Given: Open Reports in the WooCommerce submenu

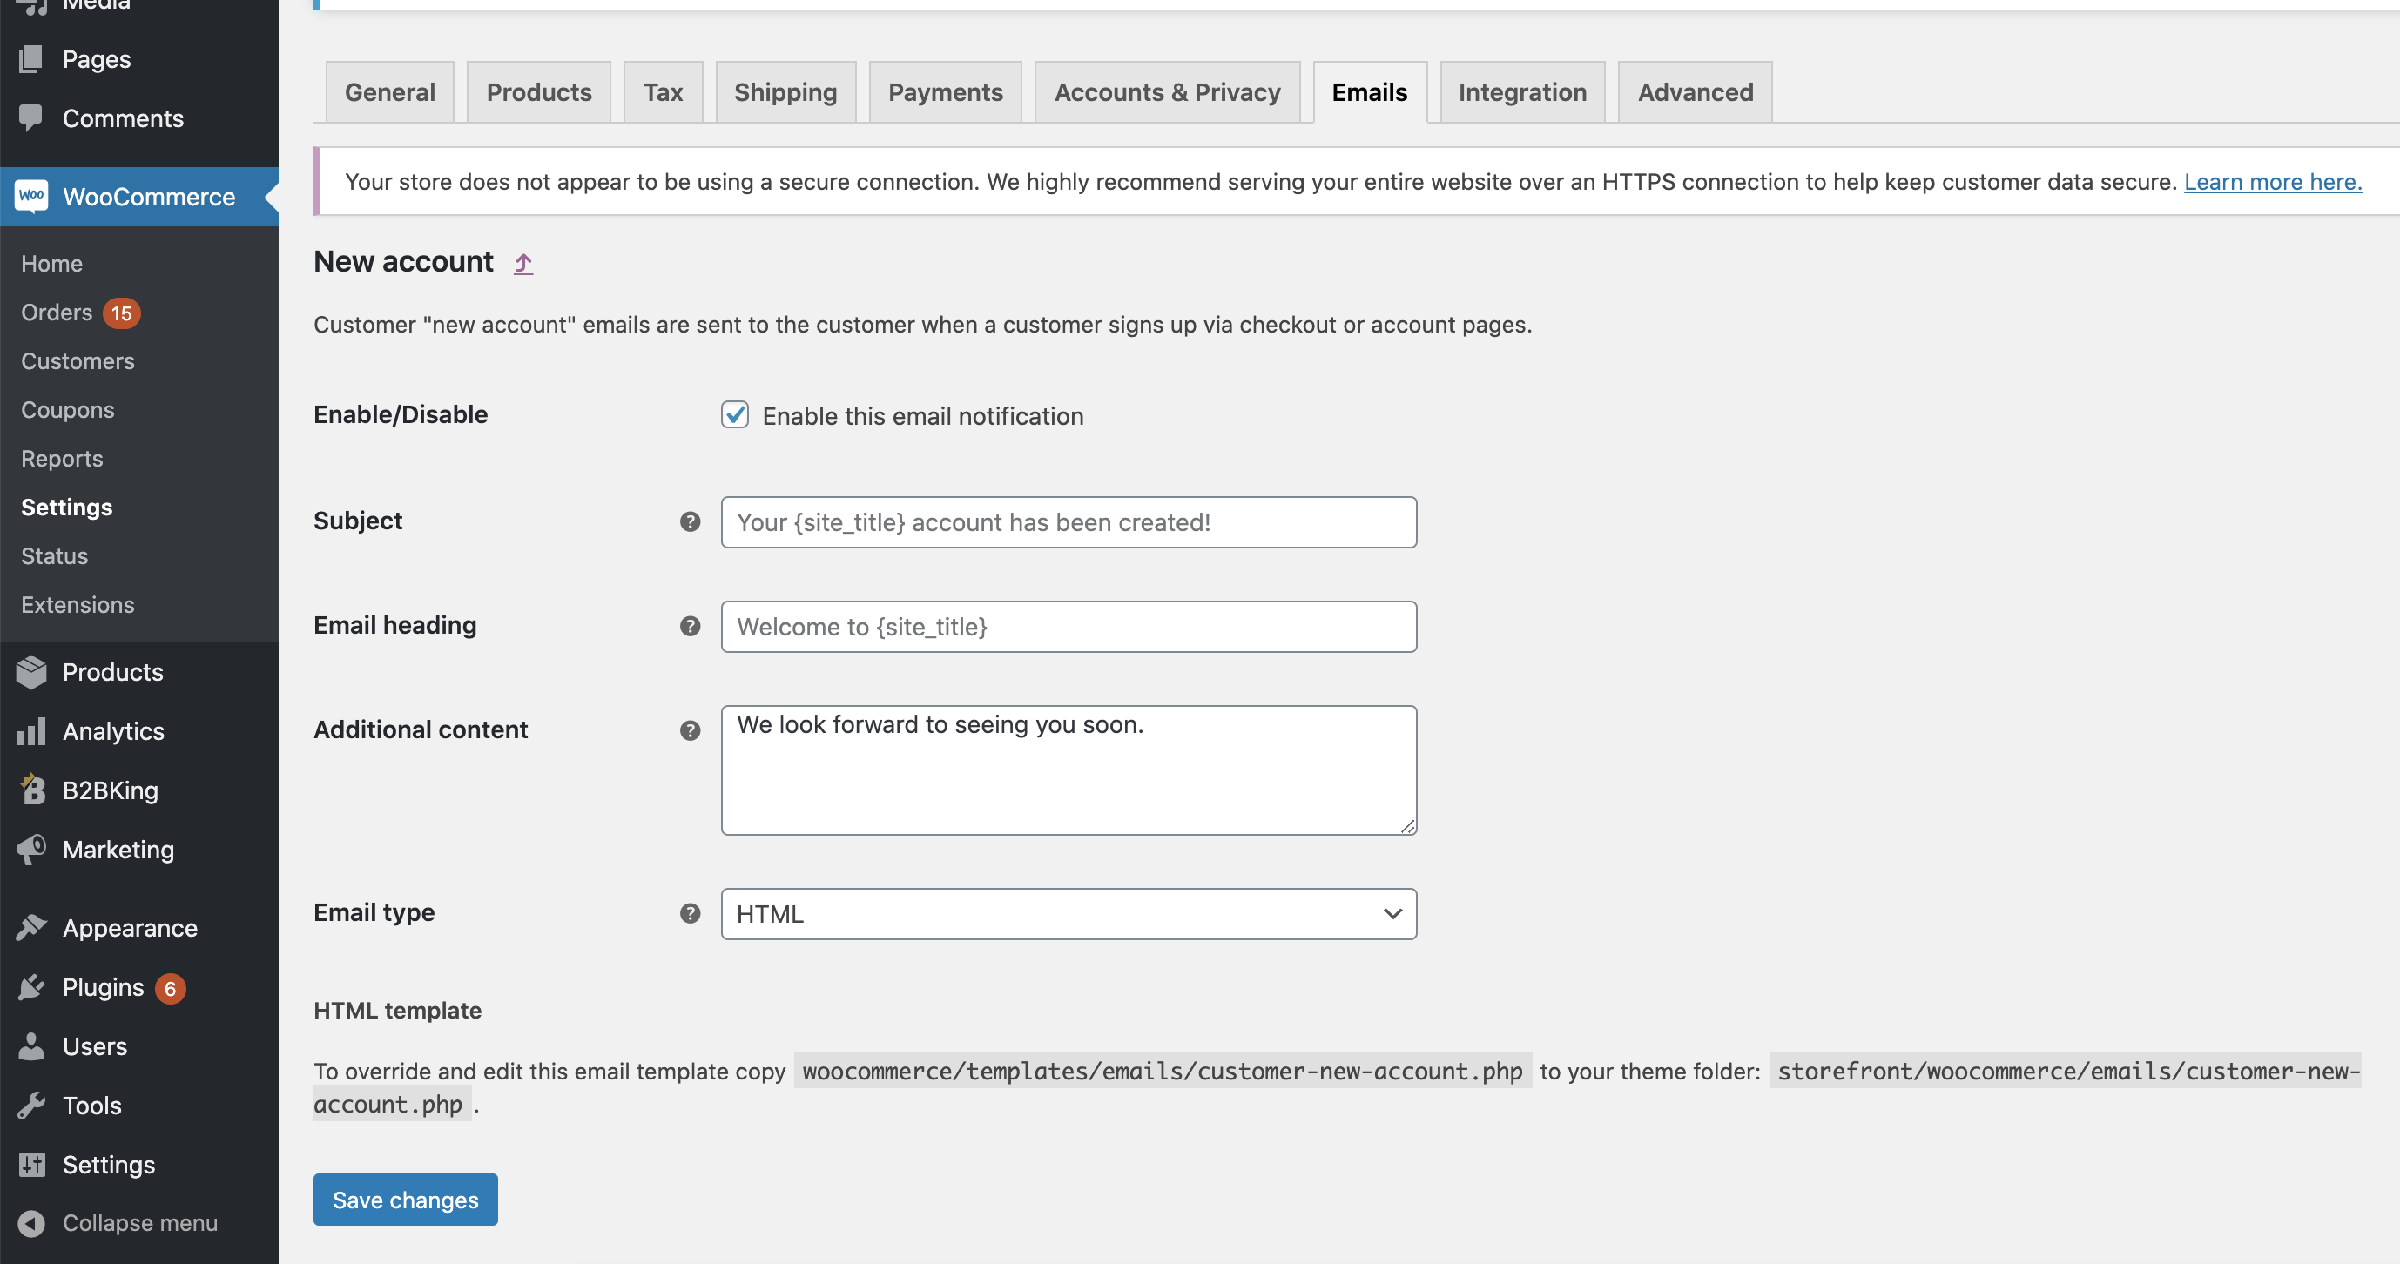Looking at the screenshot, I should pyautogui.click(x=62, y=458).
